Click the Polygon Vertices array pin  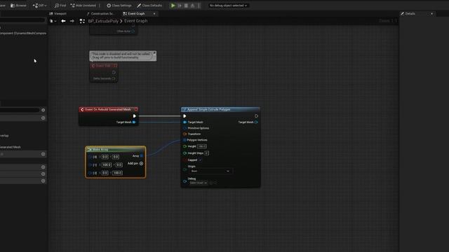coord(185,140)
